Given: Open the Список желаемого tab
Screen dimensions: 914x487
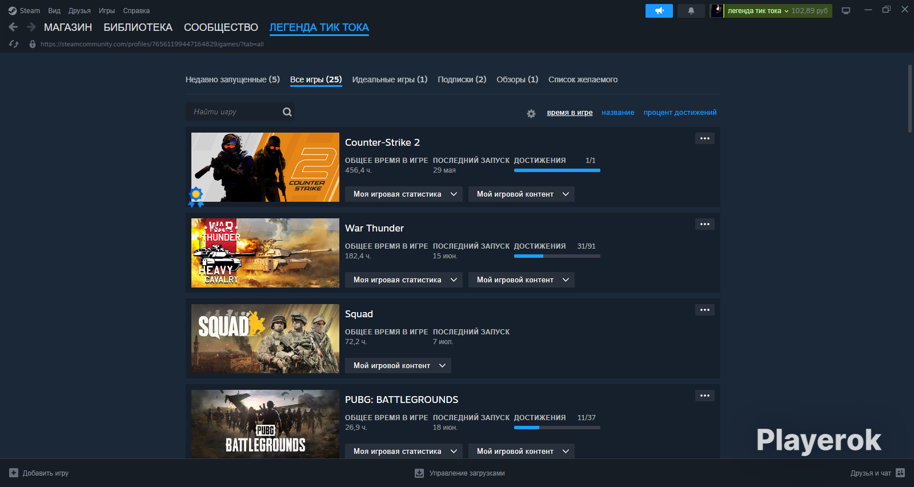Looking at the screenshot, I should pos(583,79).
